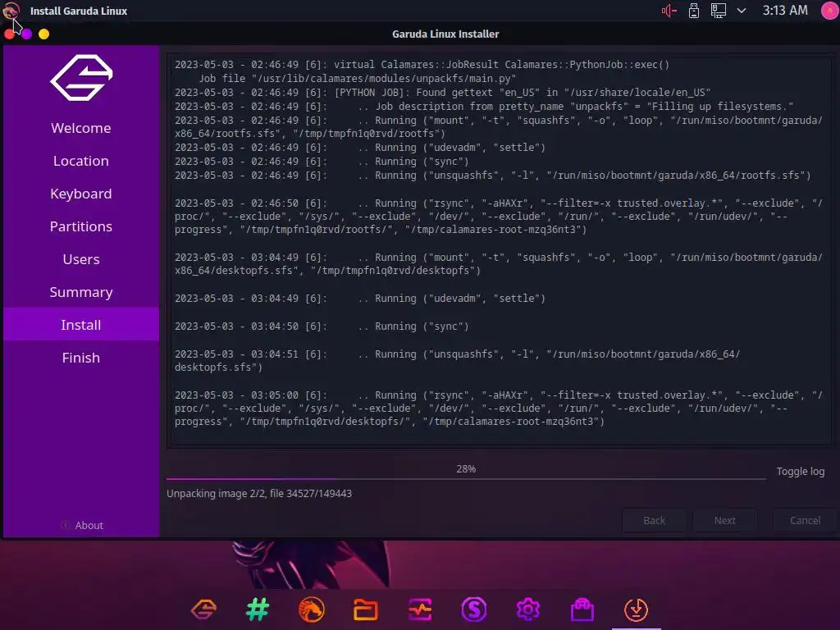Click the log line with unpackfs/main.py

coord(358,78)
